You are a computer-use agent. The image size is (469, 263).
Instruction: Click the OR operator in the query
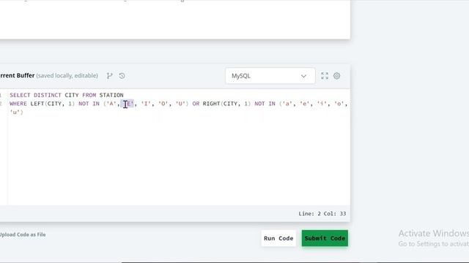(196, 104)
